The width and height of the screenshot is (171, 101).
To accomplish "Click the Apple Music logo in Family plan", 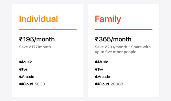I will [x=102, y=62].
